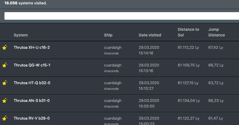
Task: Click cuardaigh ship in Thrutoa QG-W row
Action: tap(113, 65)
